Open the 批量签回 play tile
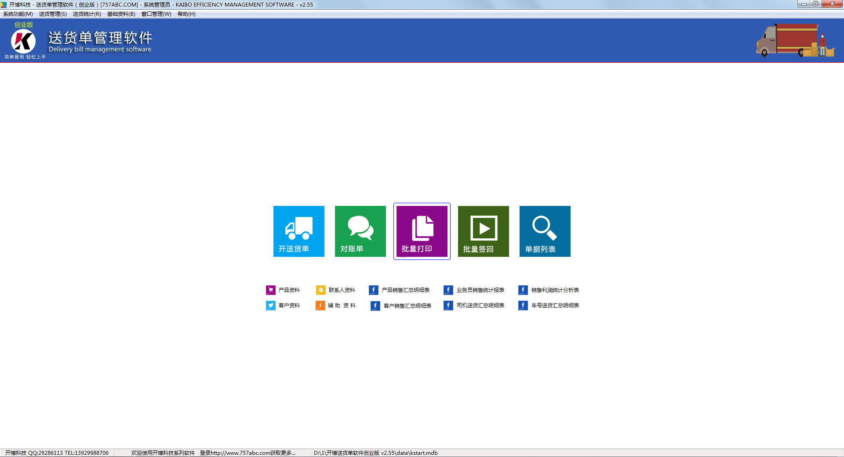The width and height of the screenshot is (844, 457). (x=484, y=231)
